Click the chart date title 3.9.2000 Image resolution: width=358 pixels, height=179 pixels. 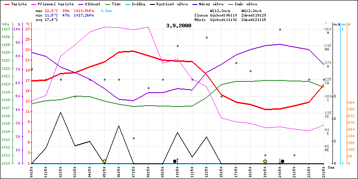(x=178, y=26)
